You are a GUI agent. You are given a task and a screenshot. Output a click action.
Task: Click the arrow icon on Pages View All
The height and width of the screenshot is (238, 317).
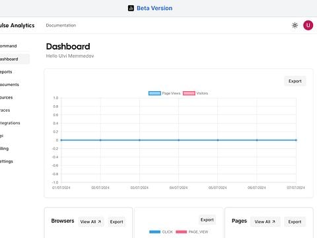(273, 221)
